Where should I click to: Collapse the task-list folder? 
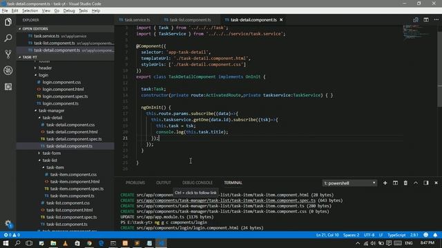(x=50, y=161)
